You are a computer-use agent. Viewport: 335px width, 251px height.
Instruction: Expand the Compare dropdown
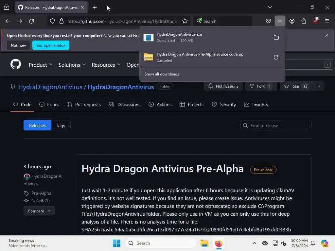(39, 211)
